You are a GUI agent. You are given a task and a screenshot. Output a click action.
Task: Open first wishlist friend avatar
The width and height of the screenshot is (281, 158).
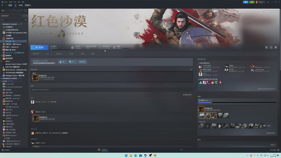(200, 83)
